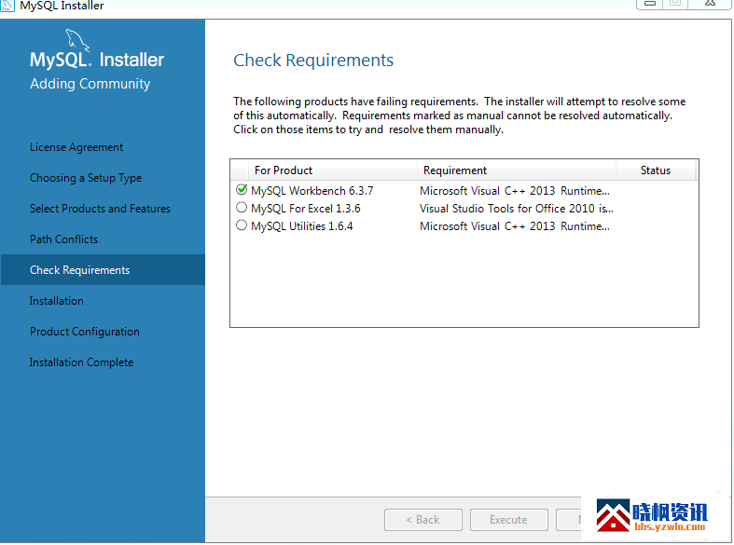Select the Check Requirements step in sidebar
The width and height of the screenshot is (734, 545).
(x=103, y=269)
